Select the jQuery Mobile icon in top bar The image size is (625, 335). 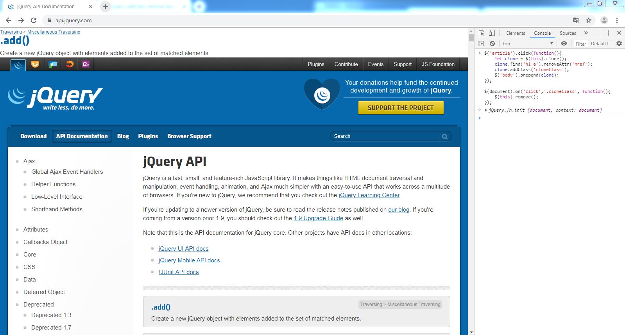coord(53,64)
